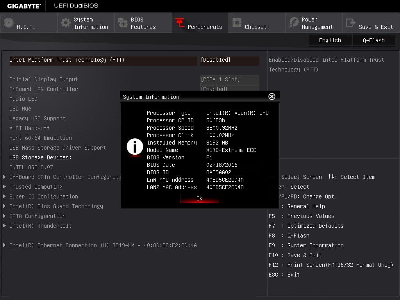Image resolution: width=400 pixels, height=300 pixels.
Task: Open the M.I.T. tab
Action: point(29,23)
